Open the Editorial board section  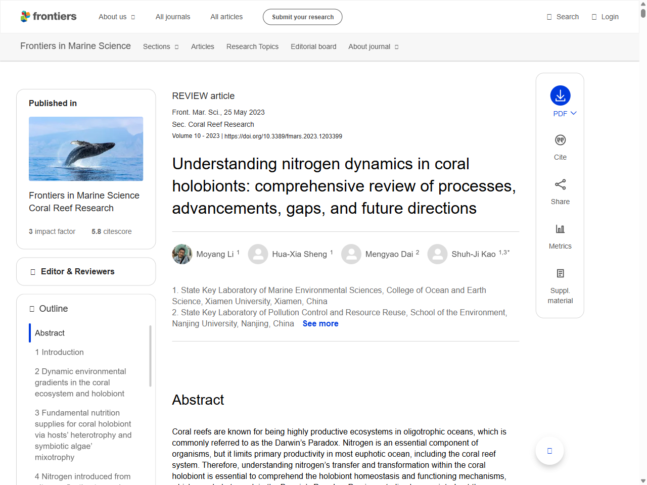point(313,46)
